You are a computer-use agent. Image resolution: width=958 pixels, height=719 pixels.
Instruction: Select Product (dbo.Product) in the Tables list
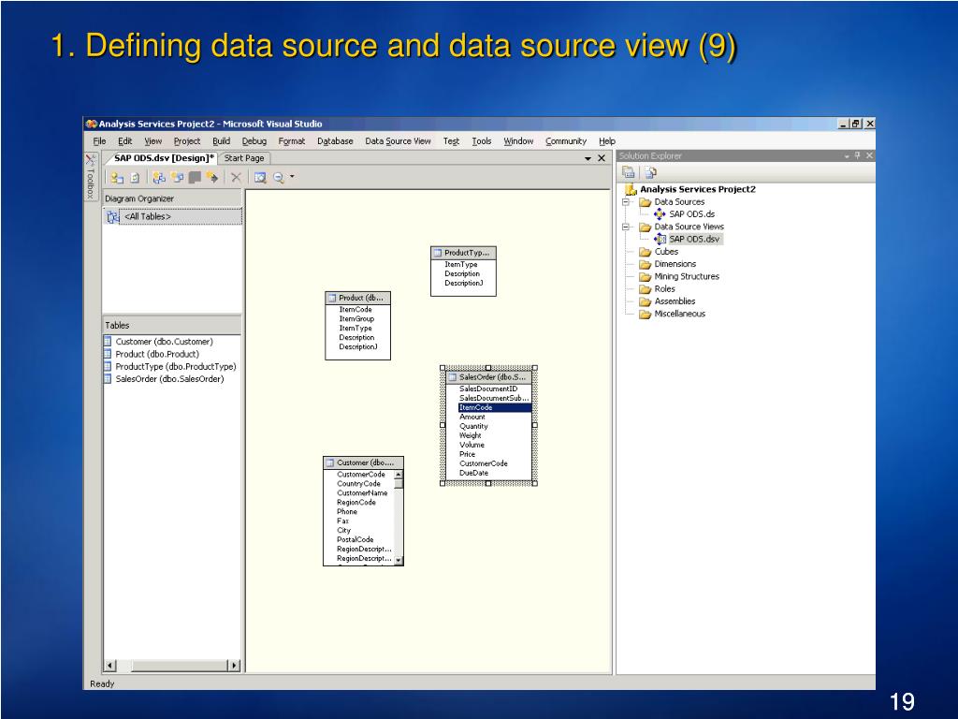point(157,354)
